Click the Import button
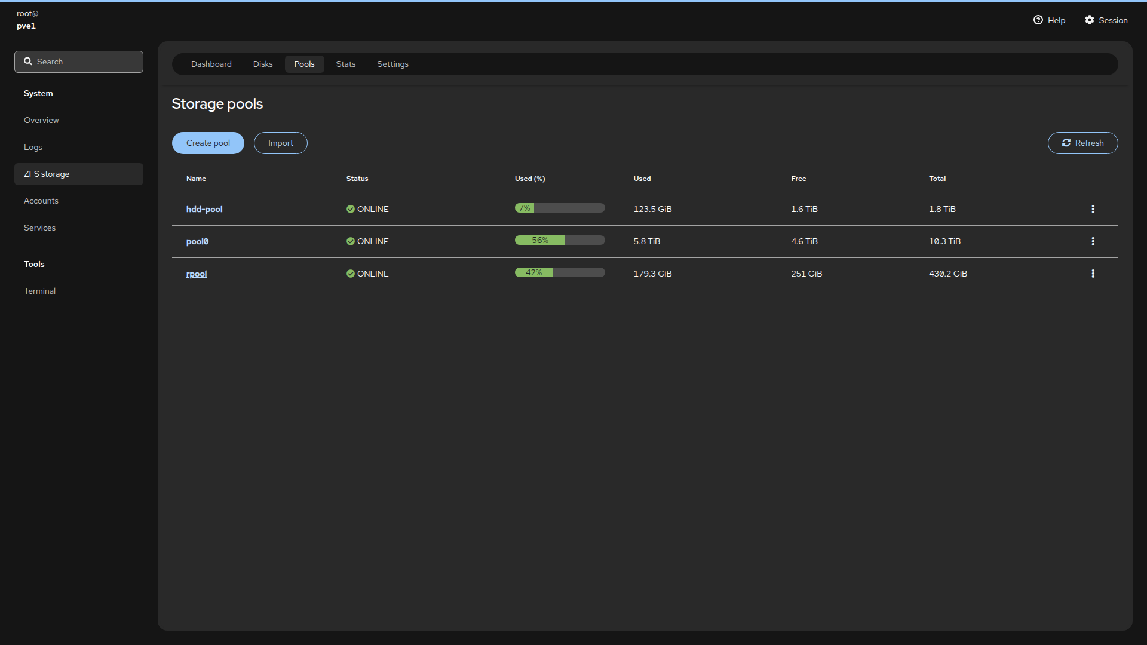Image resolution: width=1147 pixels, height=645 pixels. 280,143
